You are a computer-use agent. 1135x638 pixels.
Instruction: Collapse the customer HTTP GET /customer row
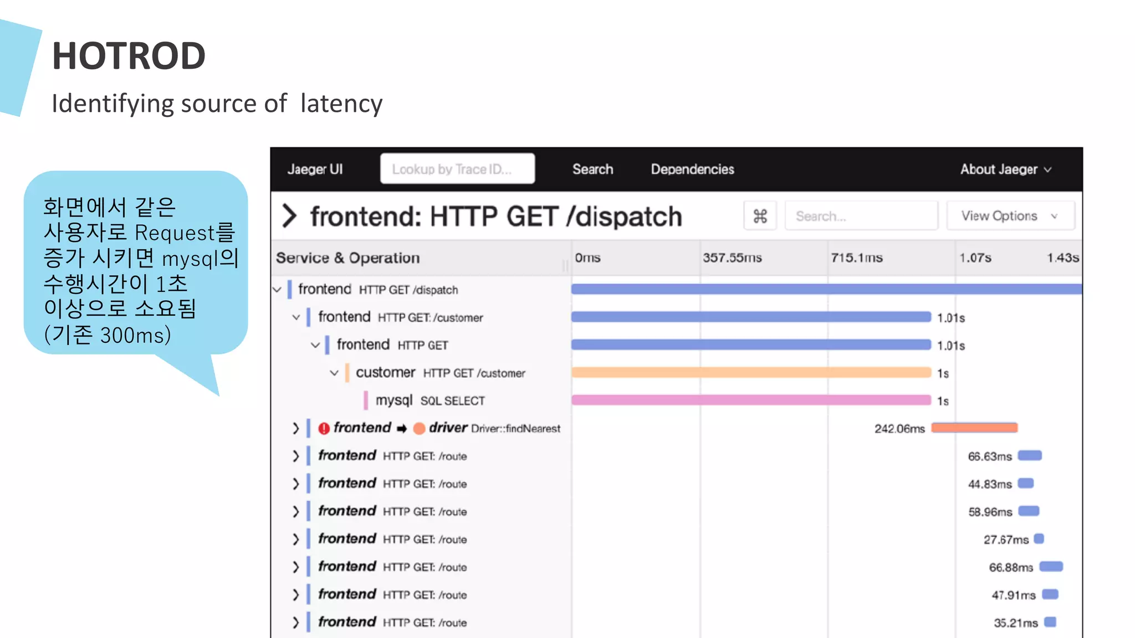point(334,373)
